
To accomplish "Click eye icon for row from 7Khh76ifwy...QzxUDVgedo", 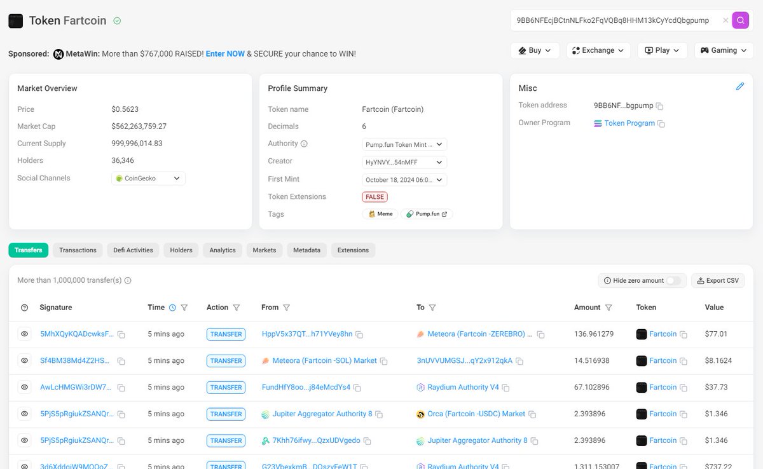I will pyautogui.click(x=24, y=440).
